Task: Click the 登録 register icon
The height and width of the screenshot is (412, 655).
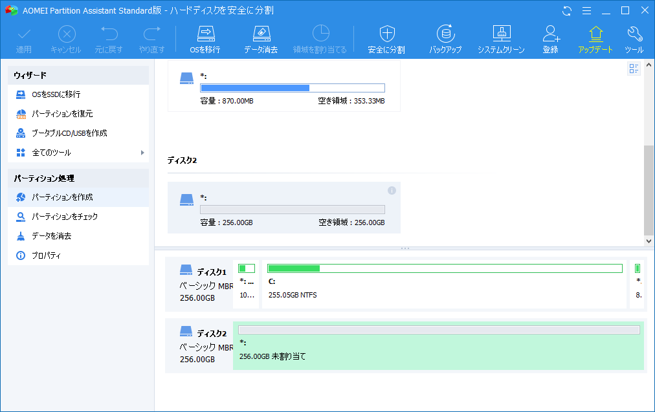Action: [551, 39]
